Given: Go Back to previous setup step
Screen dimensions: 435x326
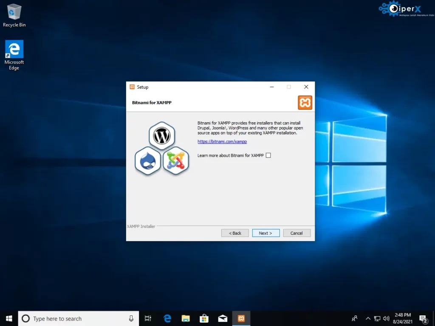Looking at the screenshot, I should [x=235, y=233].
